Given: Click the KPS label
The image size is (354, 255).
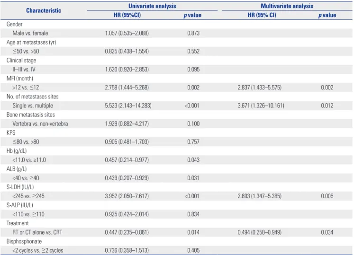Looking at the screenshot, I should click(11, 132).
